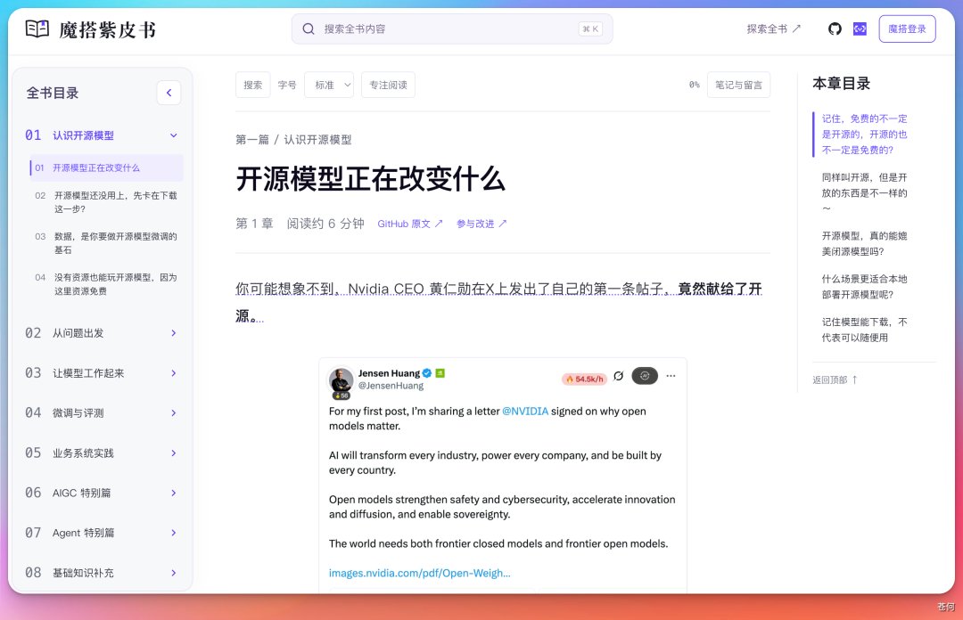Open the GitHub 原文 link
The width and height of the screenshot is (963, 620).
coord(409,224)
